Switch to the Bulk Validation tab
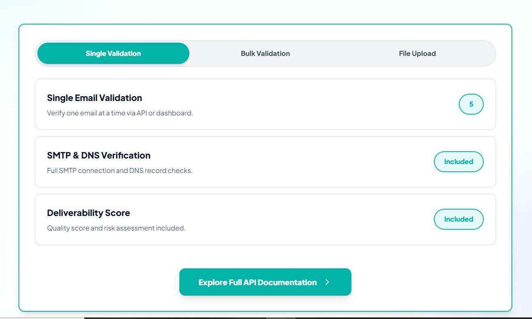 [265, 53]
